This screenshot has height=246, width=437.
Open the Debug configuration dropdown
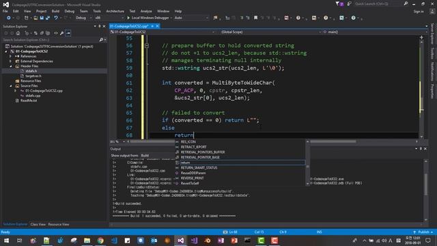pyautogui.click(x=83, y=18)
